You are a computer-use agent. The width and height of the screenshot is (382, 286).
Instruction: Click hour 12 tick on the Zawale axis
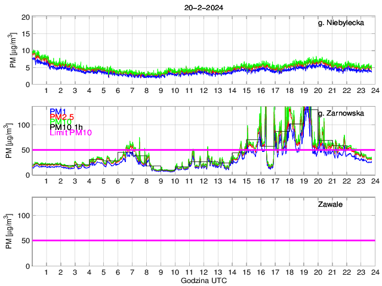pos(204,272)
